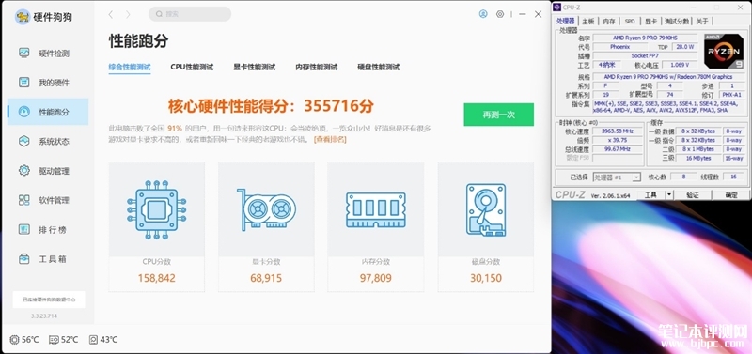The height and width of the screenshot is (354, 752).
Task: Click the 验证 button in CPU-Z
Action: [x=693, y=195]
